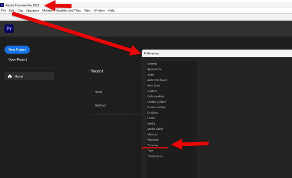The height and width of the screenshot is (178, 292).
Task: Click the Open Project button
Action: click(x=18, y=60)
